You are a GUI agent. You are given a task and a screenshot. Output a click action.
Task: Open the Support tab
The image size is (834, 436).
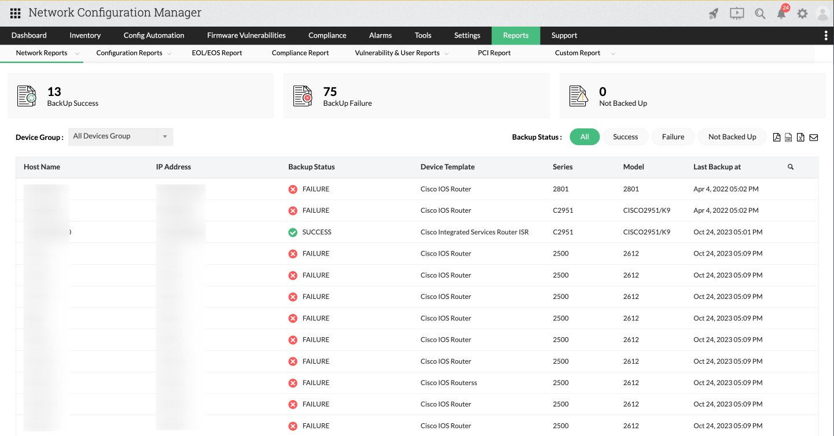pyautogui.click(x=564, y=35)
